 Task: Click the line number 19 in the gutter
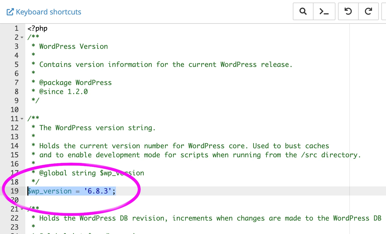15,191
